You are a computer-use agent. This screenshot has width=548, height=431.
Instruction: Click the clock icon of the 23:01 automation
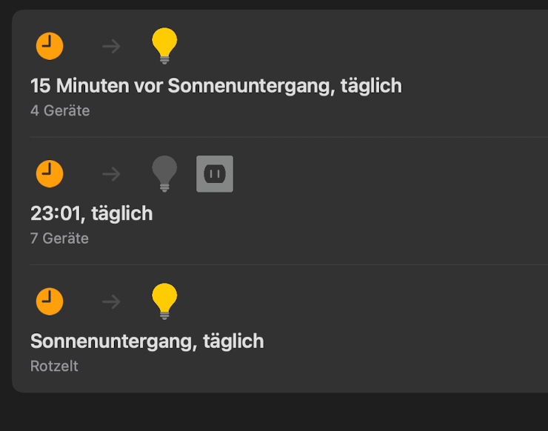click(50, 174)
